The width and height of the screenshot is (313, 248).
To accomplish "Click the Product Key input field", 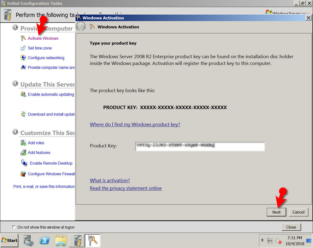I will (200, 146).
